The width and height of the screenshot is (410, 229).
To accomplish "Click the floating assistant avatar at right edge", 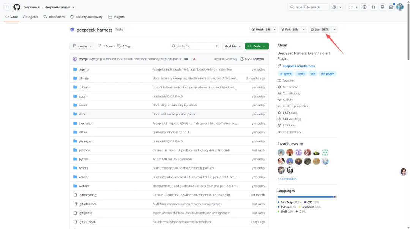I will pyautogui.click(x=404, y=171).
